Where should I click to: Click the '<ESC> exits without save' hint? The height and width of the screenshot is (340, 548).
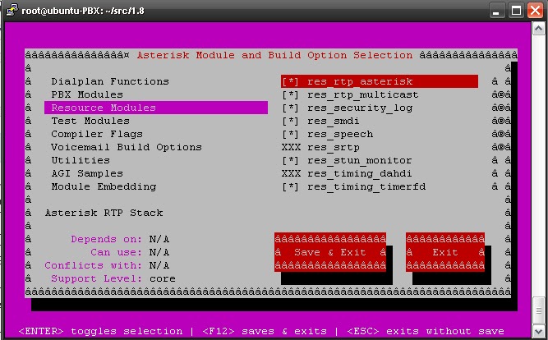pos(426,331)
